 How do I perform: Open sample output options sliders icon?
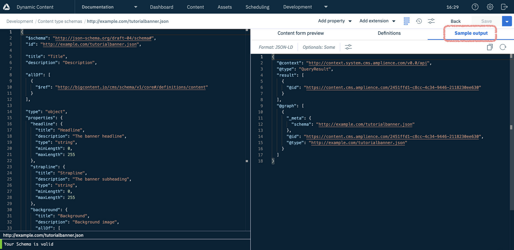(348, 47)
